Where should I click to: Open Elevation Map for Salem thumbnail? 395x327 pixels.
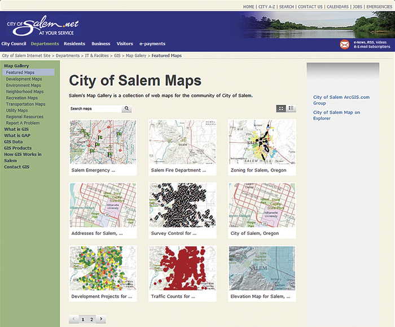click(262, 268)
